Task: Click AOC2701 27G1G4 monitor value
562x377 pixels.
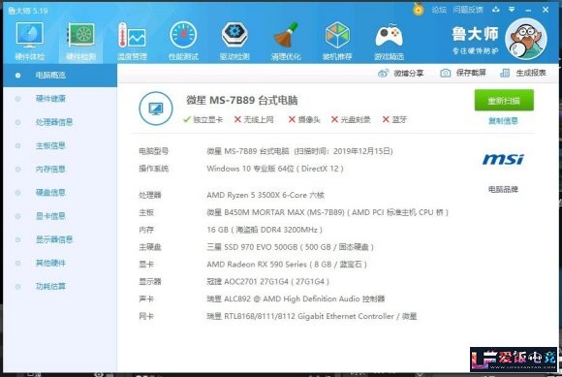Action: [268, 282]
